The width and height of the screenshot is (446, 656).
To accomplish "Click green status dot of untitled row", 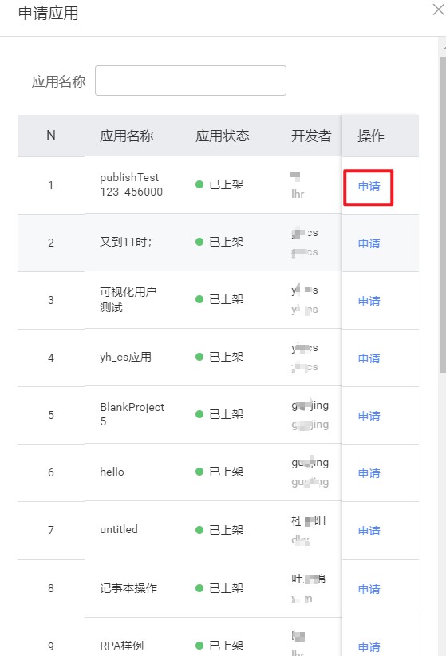I will (x=199, y=530).
